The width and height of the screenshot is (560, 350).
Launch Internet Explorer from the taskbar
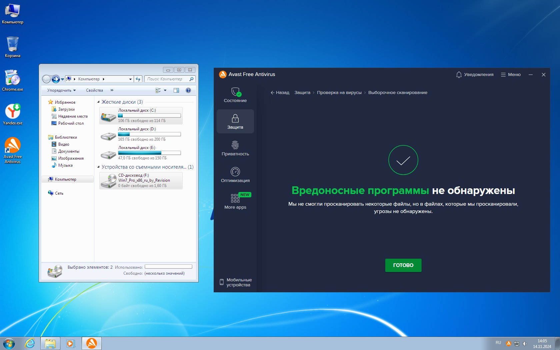pyautogui.click(x=30, y=343)
